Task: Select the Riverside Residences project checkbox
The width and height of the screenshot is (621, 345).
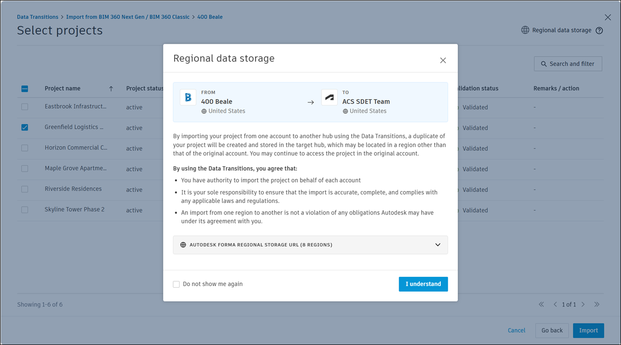Action: (25, 189)
